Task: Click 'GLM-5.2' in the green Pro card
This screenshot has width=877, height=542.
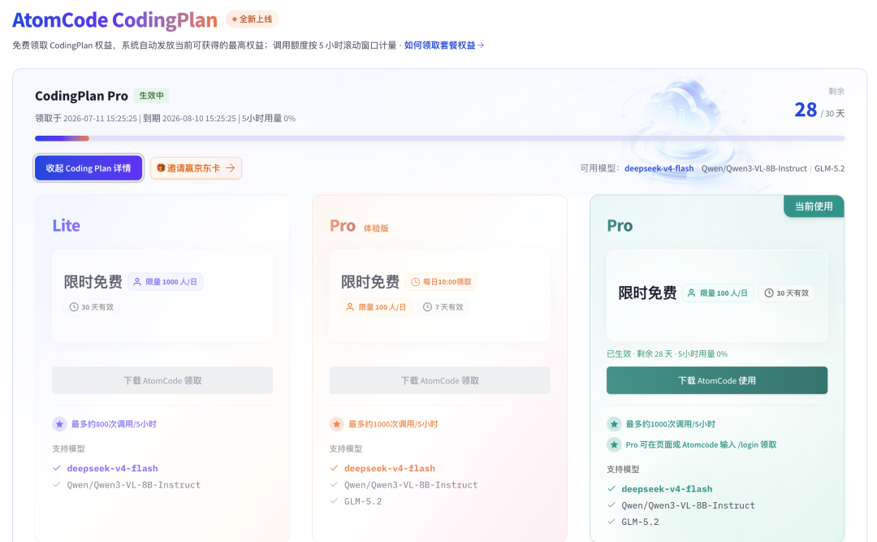Action: 641,522
